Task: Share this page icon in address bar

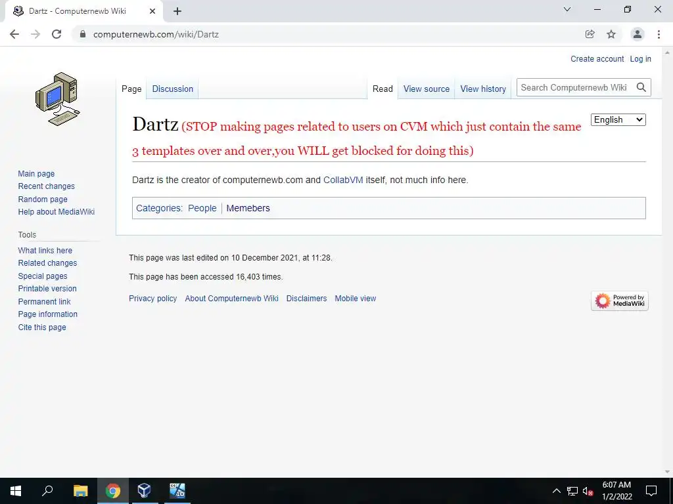Action: click(590, 34)
